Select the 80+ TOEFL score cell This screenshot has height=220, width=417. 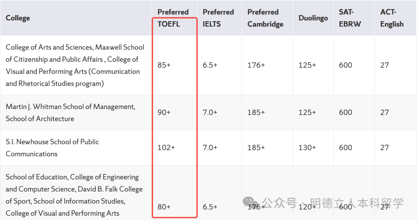click(x=164, y=207)
